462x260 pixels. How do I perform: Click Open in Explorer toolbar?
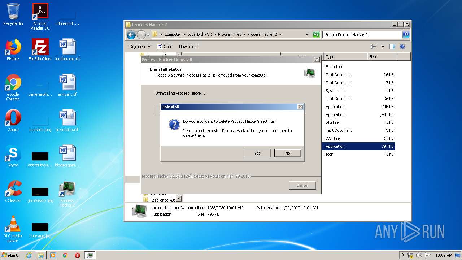[x=165, y=47]
